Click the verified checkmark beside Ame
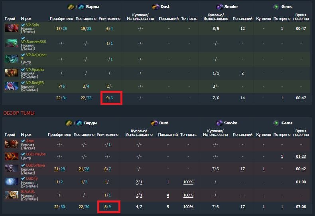The image size is (315, 216). pyautogui.click(x=23, y=141)
